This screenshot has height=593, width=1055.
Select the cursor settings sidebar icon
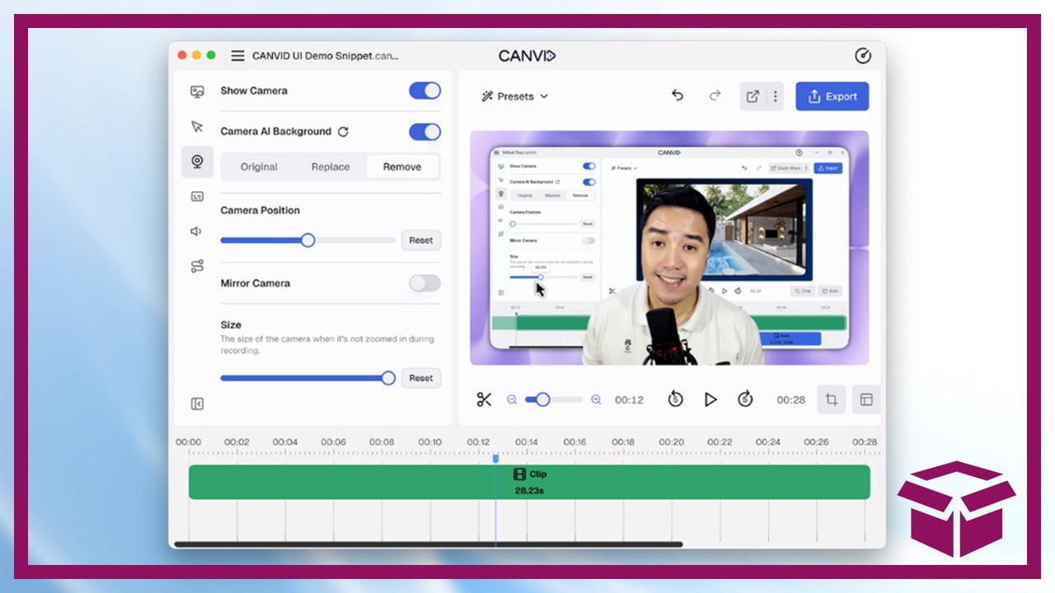(197, 127)
